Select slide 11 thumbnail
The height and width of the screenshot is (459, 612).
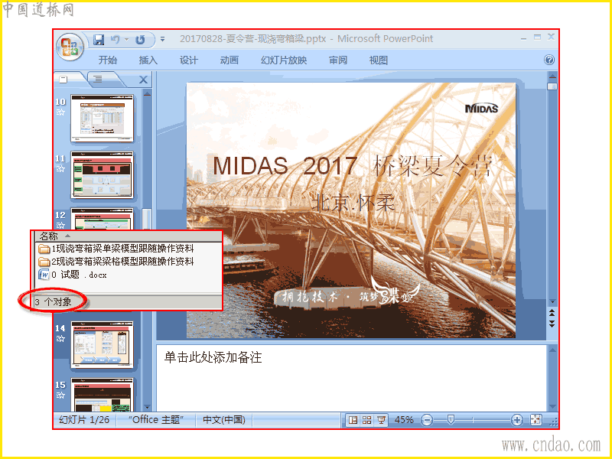point(102,175)
